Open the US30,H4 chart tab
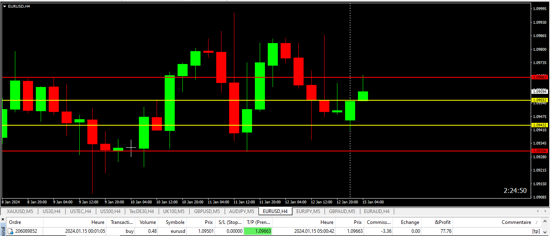This screenshot has width=550, height=236. [51, 211]
